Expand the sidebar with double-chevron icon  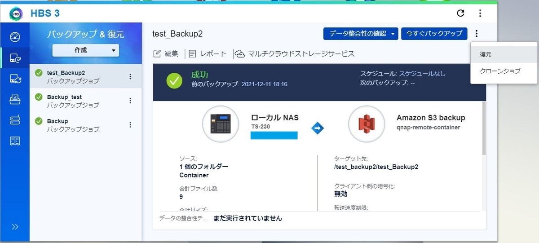[x=15, y=227]
